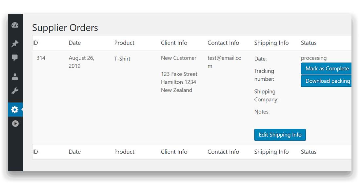Mark order 314 as Complete
The height and width of the screenshot is (185, 359).
pos(326,69)
